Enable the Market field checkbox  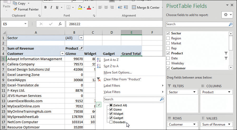point(168,43)
